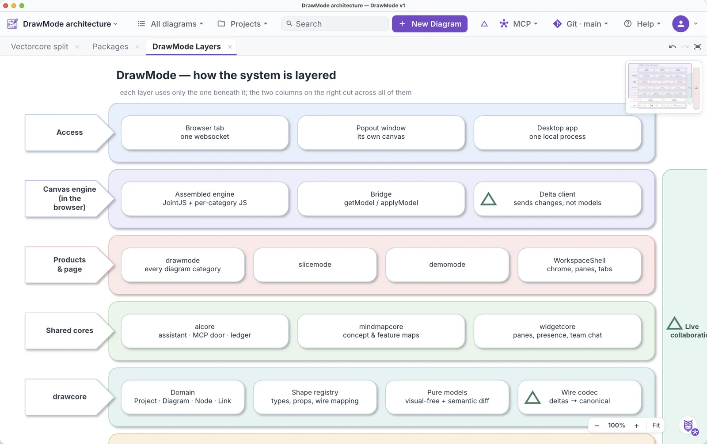Create a New Diagram
Viewport: 707px width, 444px height.
[x=430, y=24]
